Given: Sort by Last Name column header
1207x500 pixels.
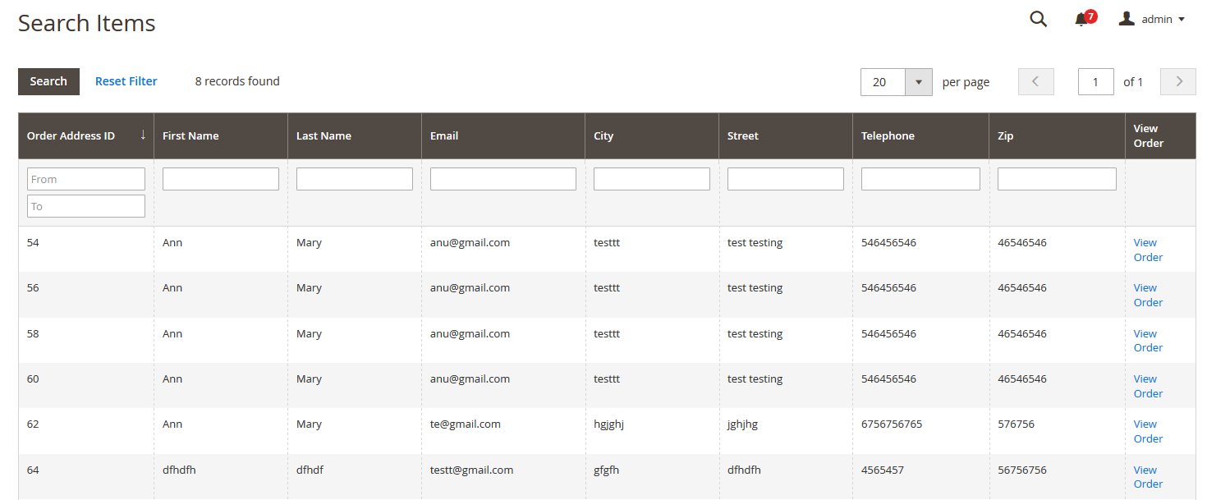Looking at the screenshot, I should coord(324,136).
